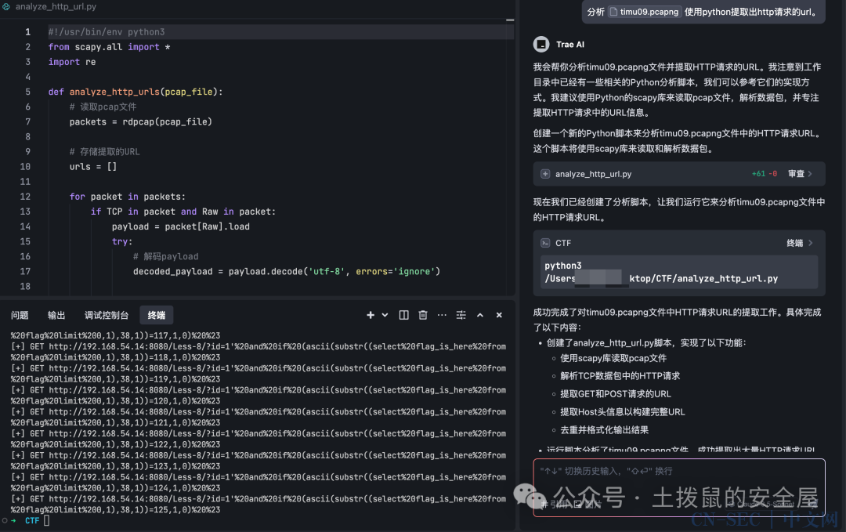
Task: Click the '# 存储提取的URL' comment
Action: coord(104,152)
